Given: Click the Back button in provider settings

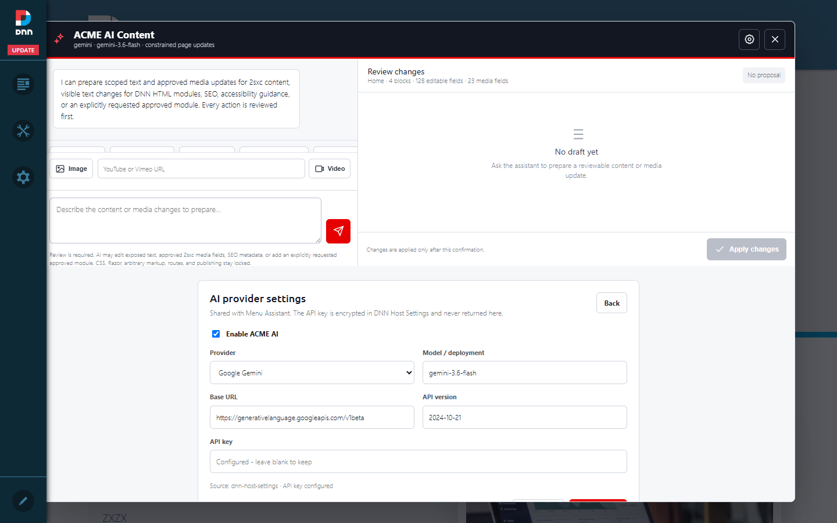Looking at the screenshot, I should pos(611,303).
